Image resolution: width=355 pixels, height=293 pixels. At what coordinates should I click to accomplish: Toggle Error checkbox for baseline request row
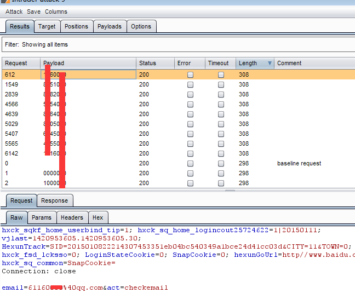[x=191, y=163]
